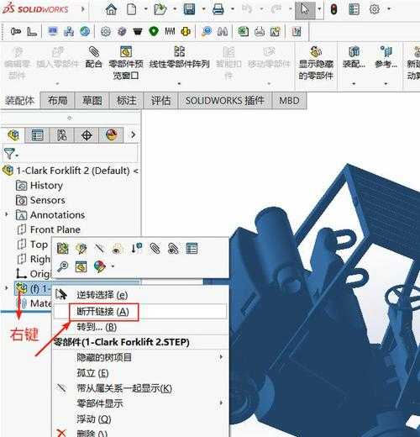Open the New document dropdown arrow
Image resolution: width=420 pixels, height=437 pixels.
point(146,9)
